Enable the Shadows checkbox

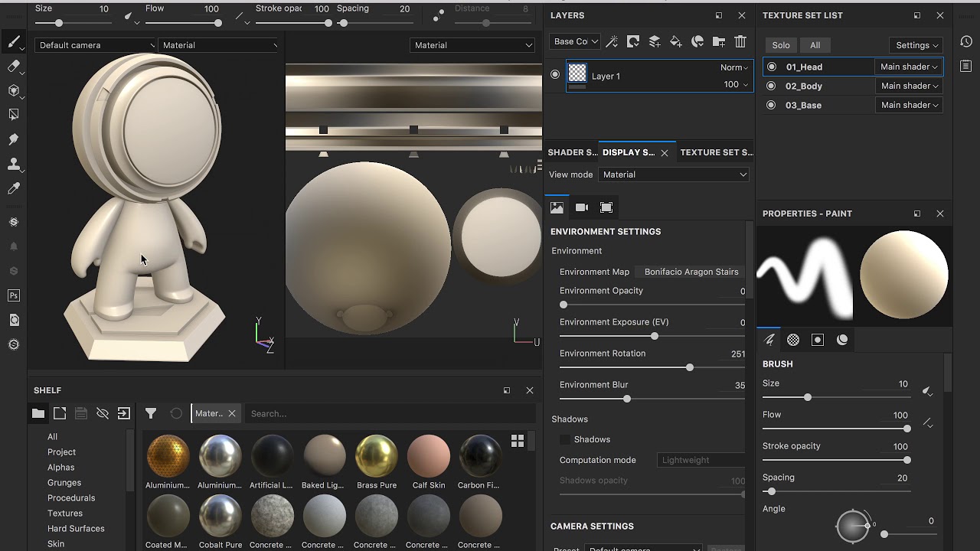[x=565, y=439]
